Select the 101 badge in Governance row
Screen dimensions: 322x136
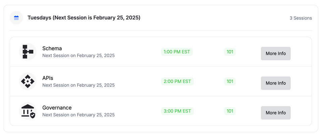[230, 111]
